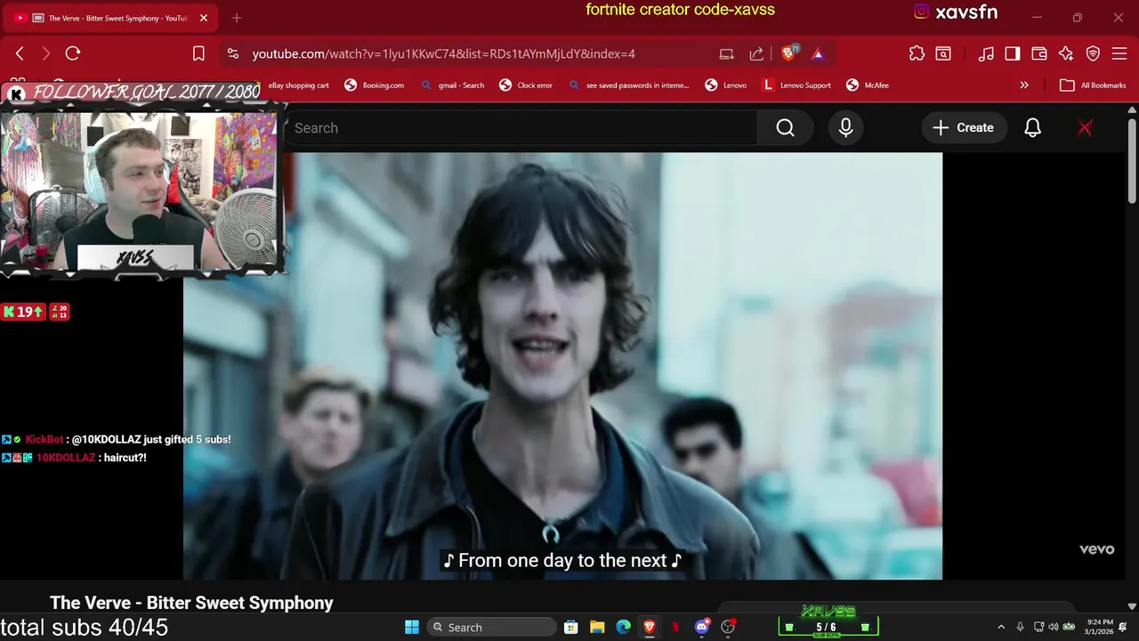This screenshot has width=1139, height=641.
Task: Open the gmail - Search bookmark
Action: [452, 85]
